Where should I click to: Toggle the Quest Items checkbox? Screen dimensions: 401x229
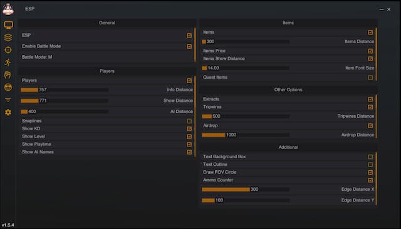point(370,78)
